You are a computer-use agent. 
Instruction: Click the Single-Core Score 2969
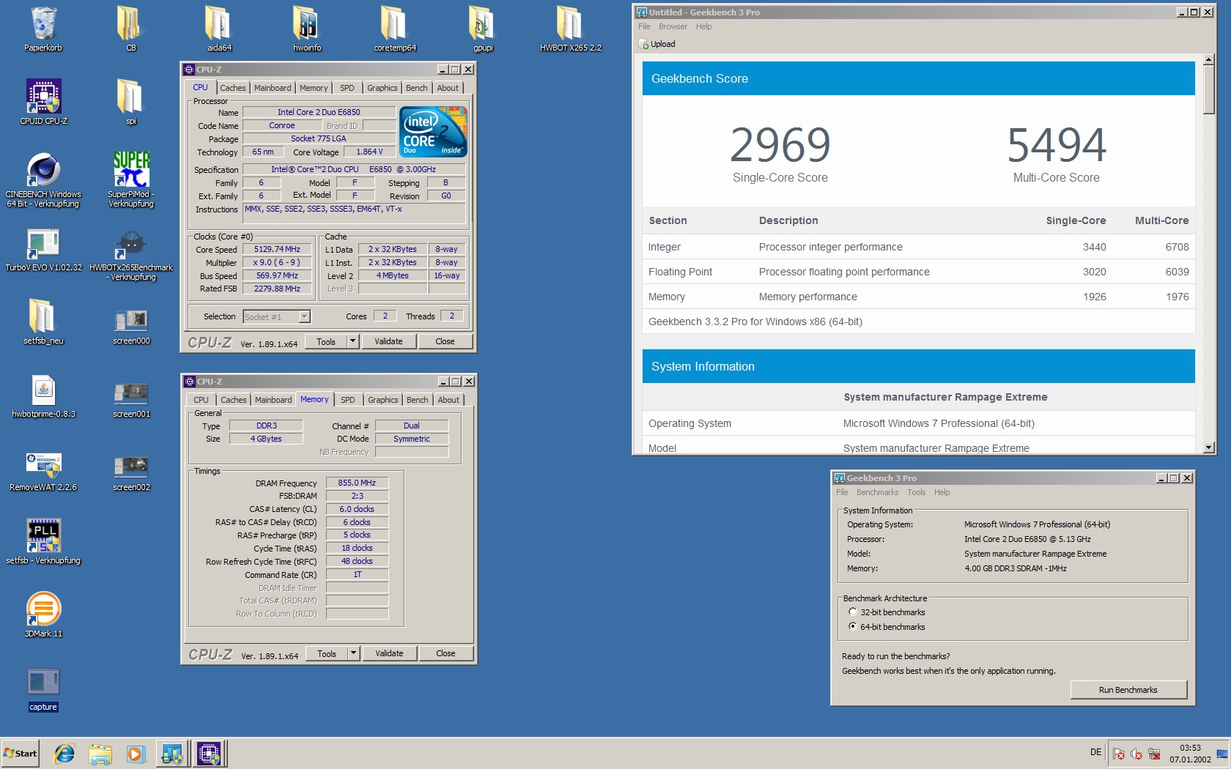[780, 144]
